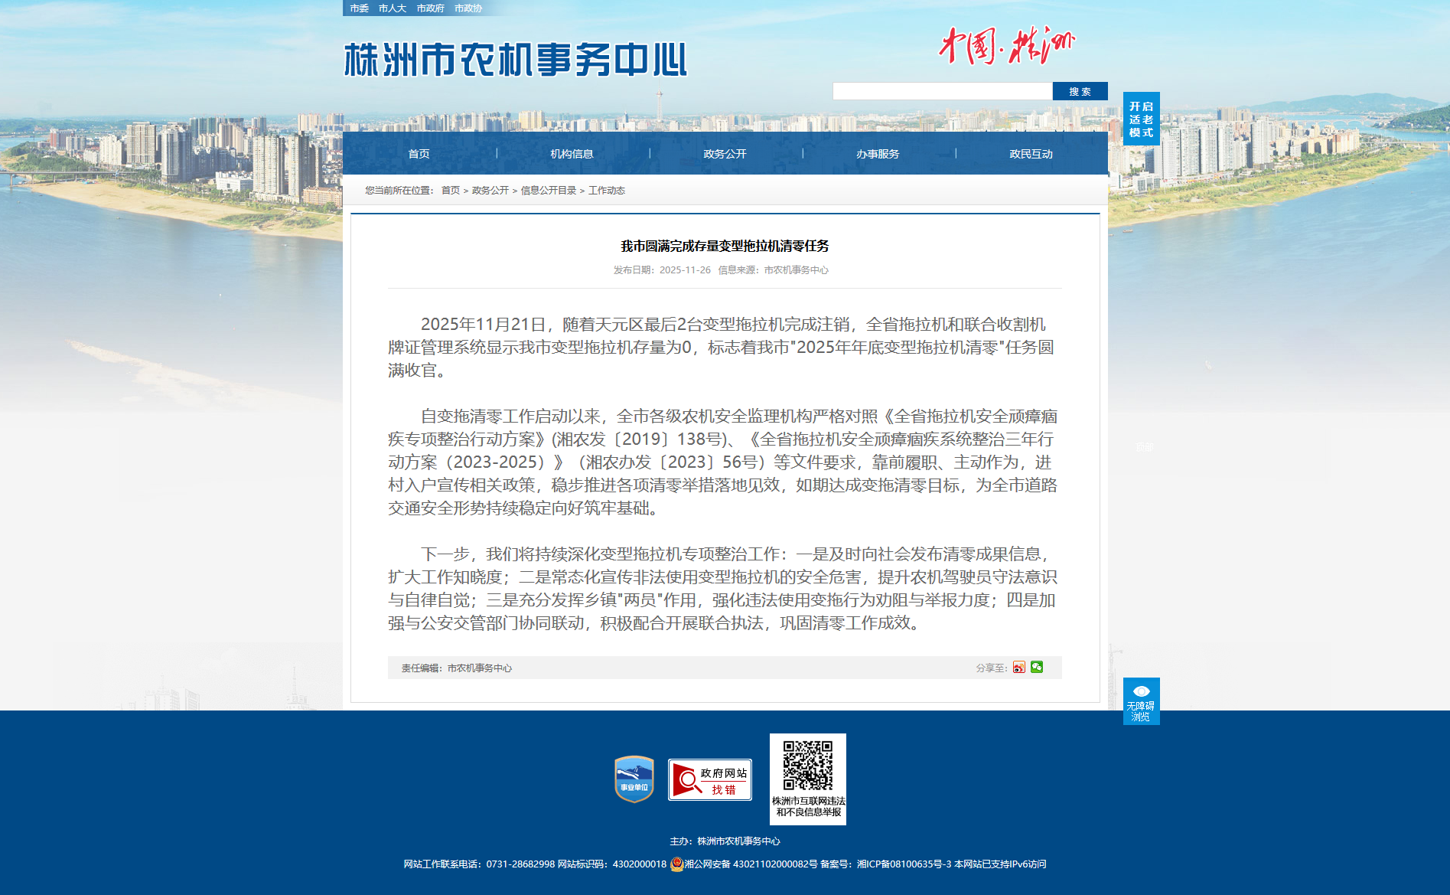Share article via Weibo icon
Viewport: 1450px width, 895px height.
click(1018, 668)
